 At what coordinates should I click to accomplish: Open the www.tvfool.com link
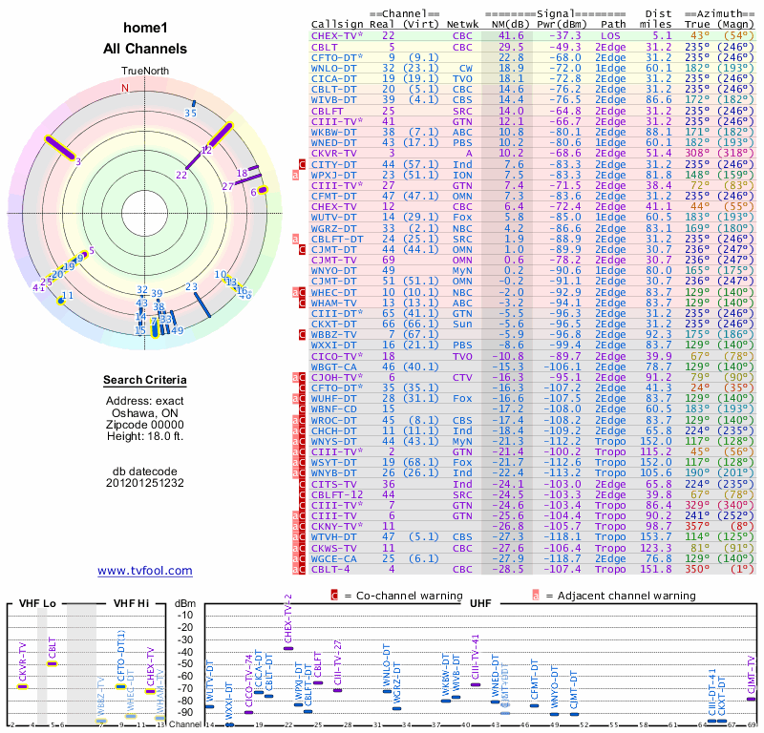[x=145, y=571]
